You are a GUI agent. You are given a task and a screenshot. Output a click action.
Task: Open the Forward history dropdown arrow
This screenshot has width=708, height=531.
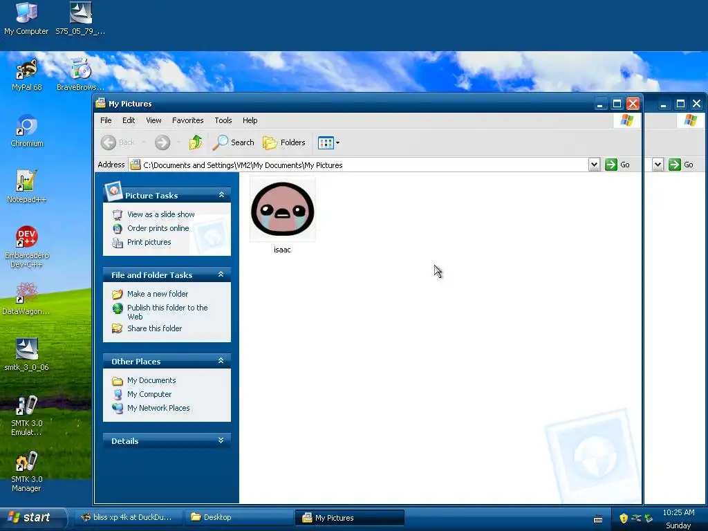[178, 142]
